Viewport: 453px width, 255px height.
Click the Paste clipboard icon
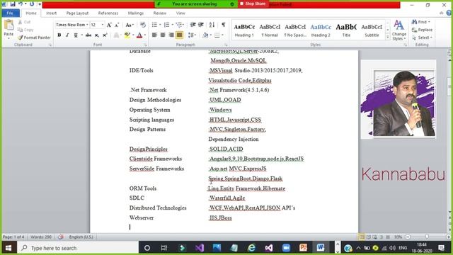tap(8, 25)
